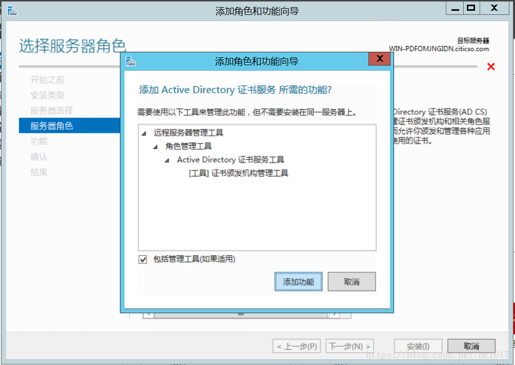The image size is (515, 365).
Task: Toggle the 包括管理工具(如果适用) checkbox
Action: coord(143,259)
